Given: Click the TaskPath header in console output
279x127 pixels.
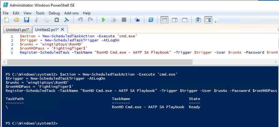Looking at the screenshot, I should point(15,99).
